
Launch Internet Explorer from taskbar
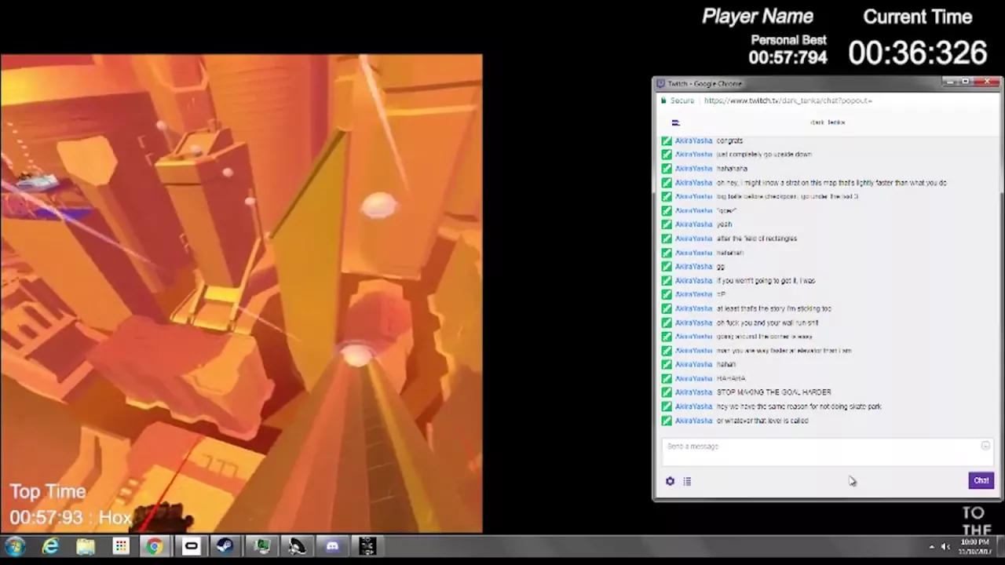pos(50,546)
